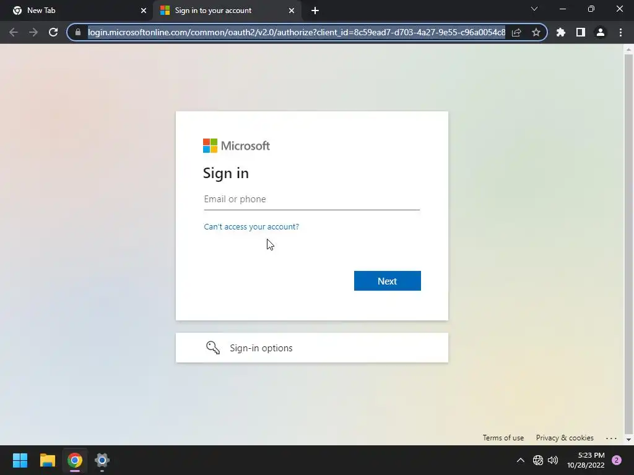634x475 pixels.
Task: Toggle the Chrome side panel
Action: pyautogui.click(x=581, y=32)
